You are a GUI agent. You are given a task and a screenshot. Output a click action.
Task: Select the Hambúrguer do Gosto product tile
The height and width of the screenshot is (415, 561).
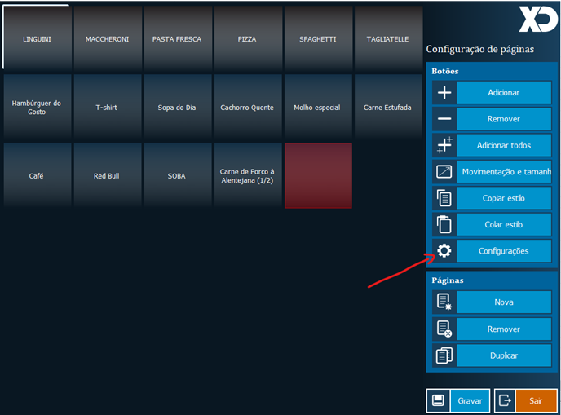(37, 108)
